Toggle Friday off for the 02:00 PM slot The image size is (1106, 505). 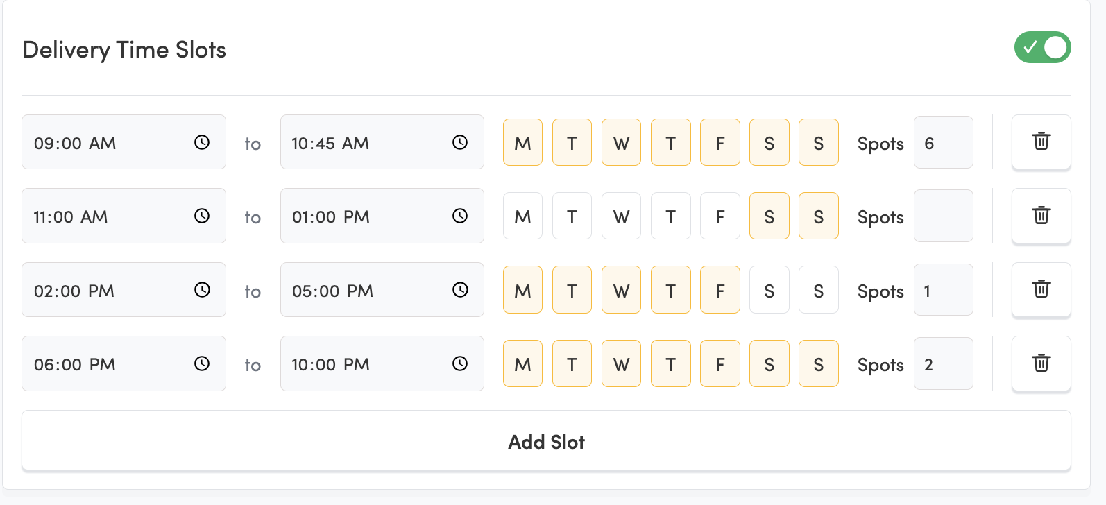coord(720,290)
